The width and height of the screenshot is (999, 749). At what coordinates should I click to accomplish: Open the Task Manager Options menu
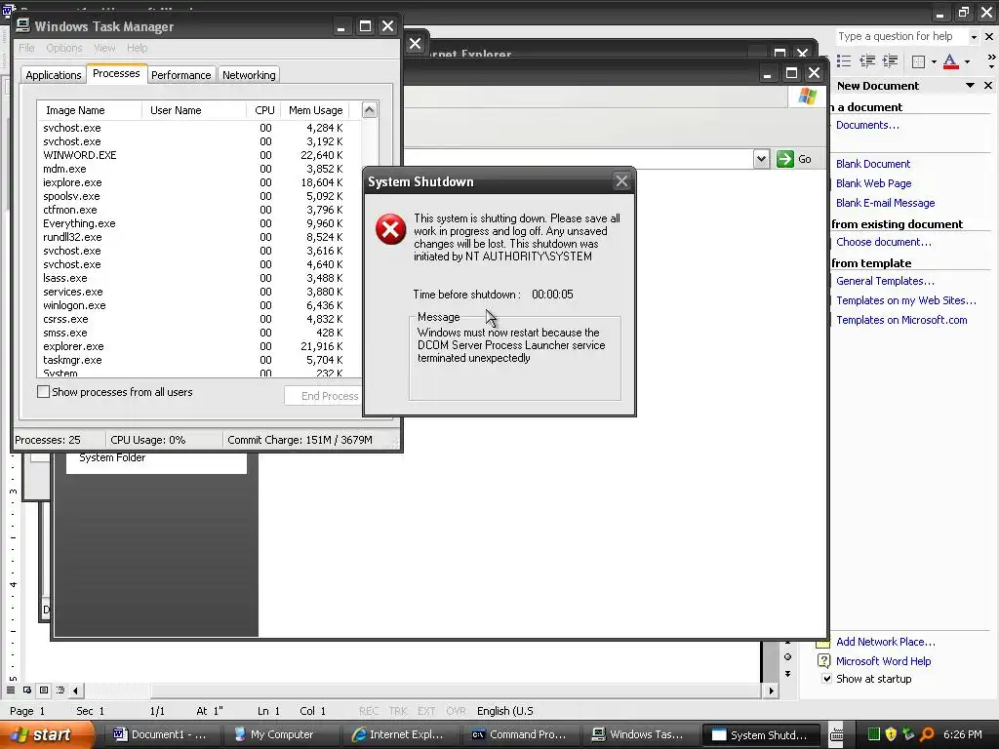coord(64,48)
